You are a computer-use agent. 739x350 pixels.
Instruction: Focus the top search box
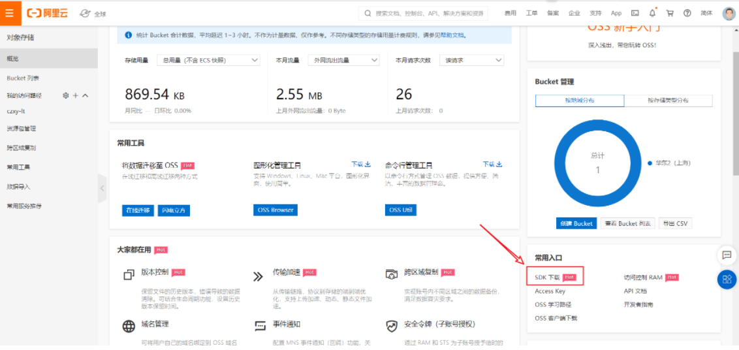tap(423, 13)
